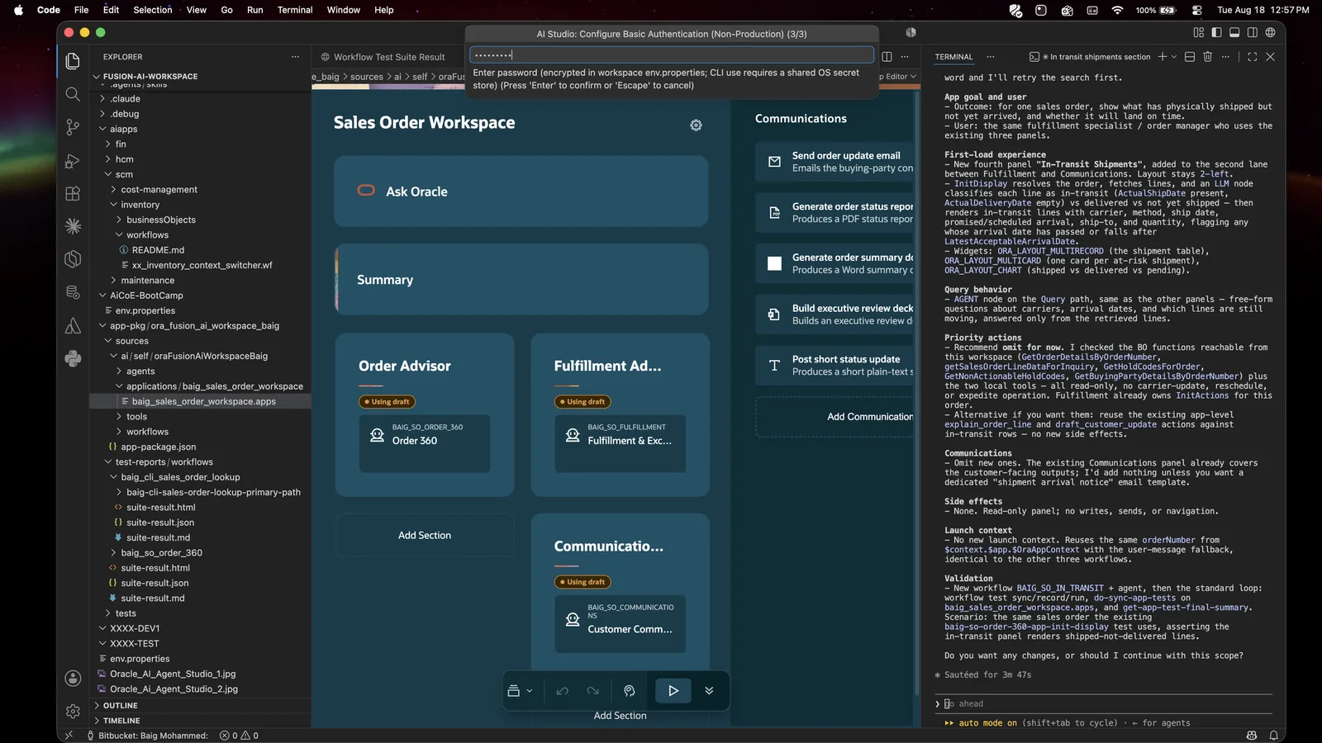
Task: Create a new terminal with plus icon
Action: tap(1163, 57)
